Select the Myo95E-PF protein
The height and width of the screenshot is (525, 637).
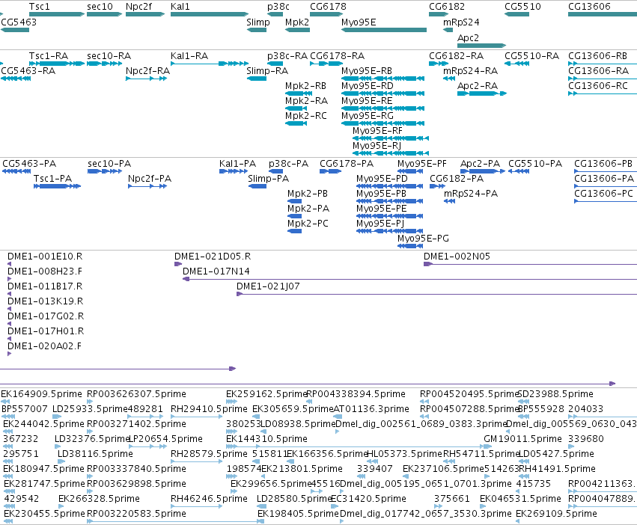click(x=410, y=171)
